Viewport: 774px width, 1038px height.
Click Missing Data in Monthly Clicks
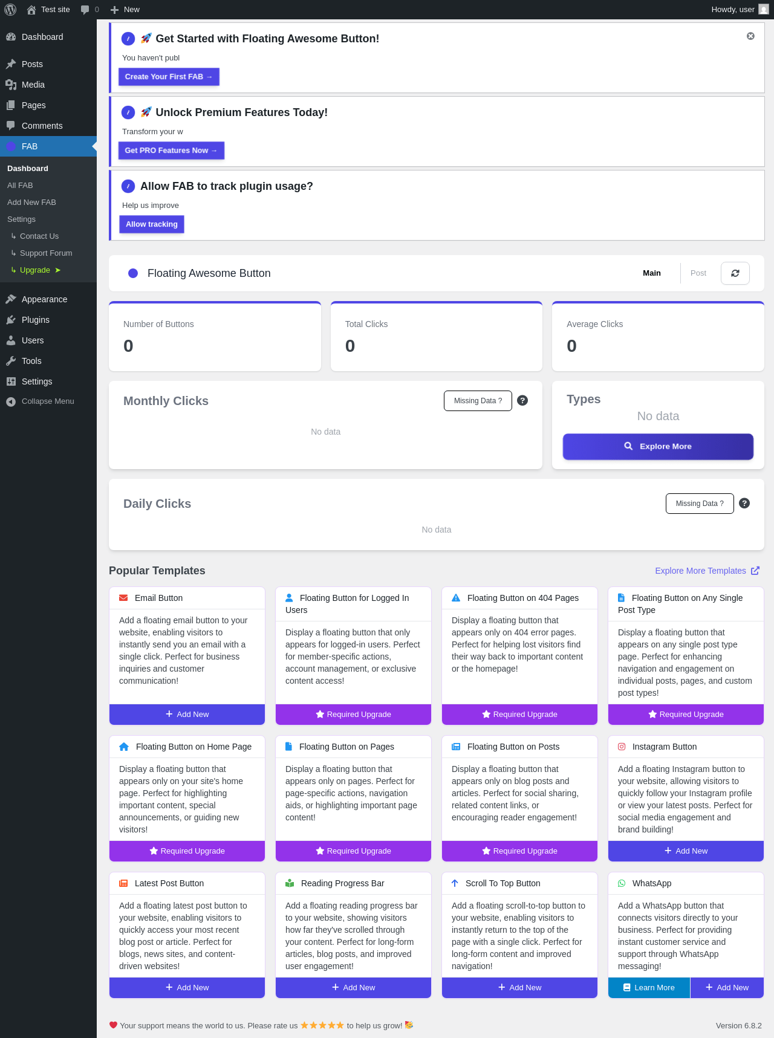coord(478,401)
